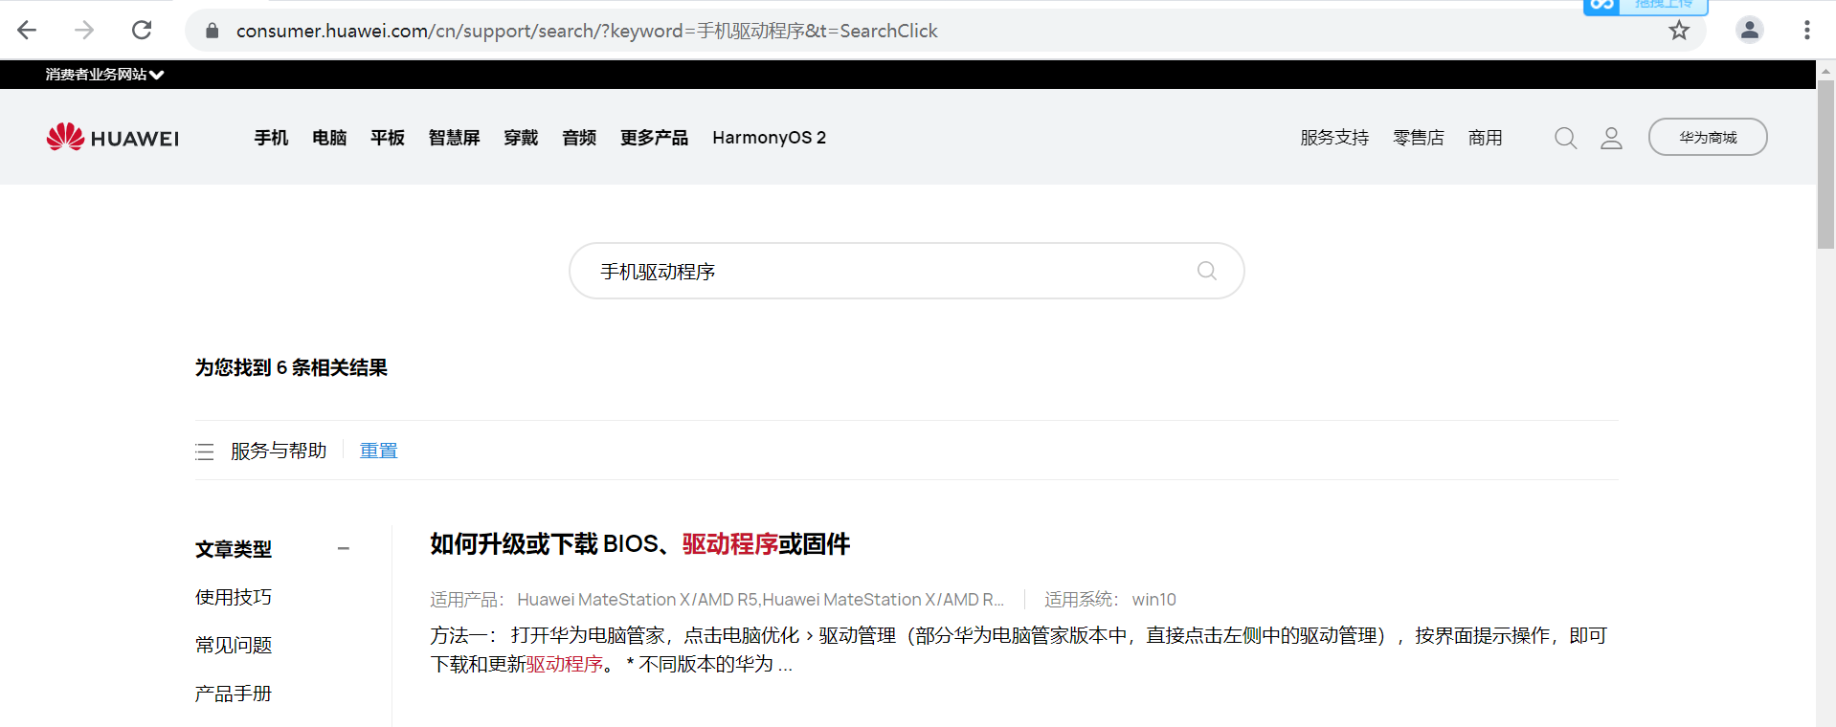Open the HarmonyOS 2 page
This screenshot has width=1836, height=727.
point(769,138)
